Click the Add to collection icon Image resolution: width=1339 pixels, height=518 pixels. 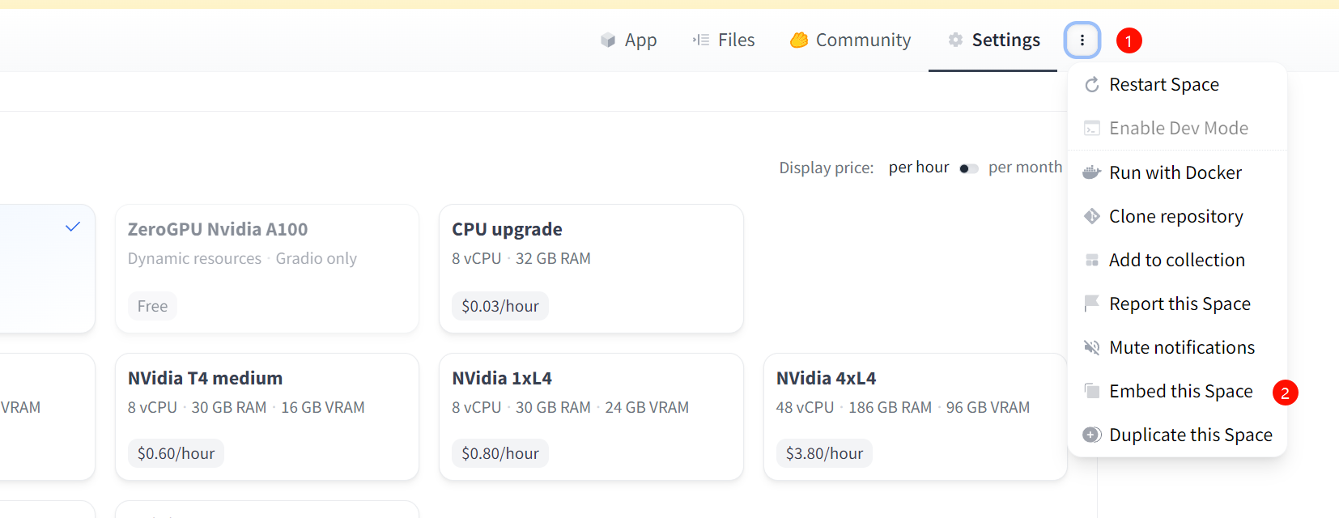tap(1092, 260)
